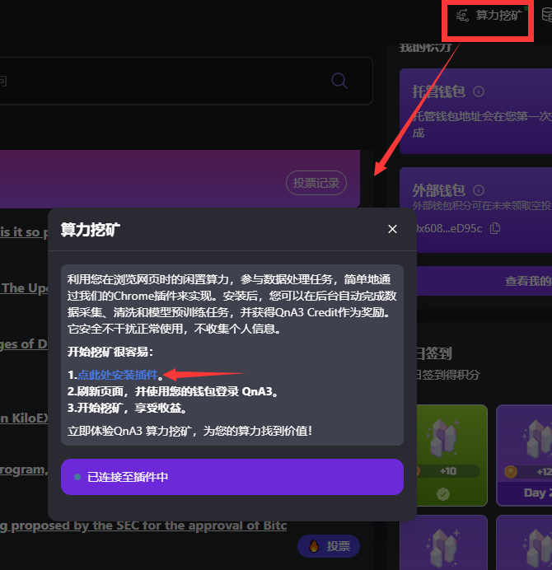
Task: Select the Day 2 sign-in reward card
Action: tap(524, 456)
